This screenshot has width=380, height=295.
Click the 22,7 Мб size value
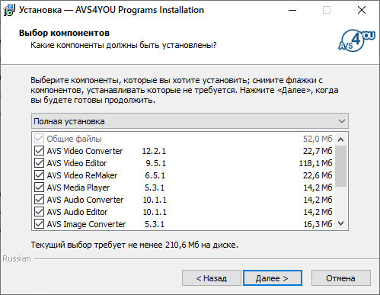(318, 151)
